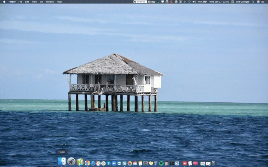Image resolution: width=268 pixels, height=167 pixels.
Task: Open the Apple menu
Action: click(4, 2)
